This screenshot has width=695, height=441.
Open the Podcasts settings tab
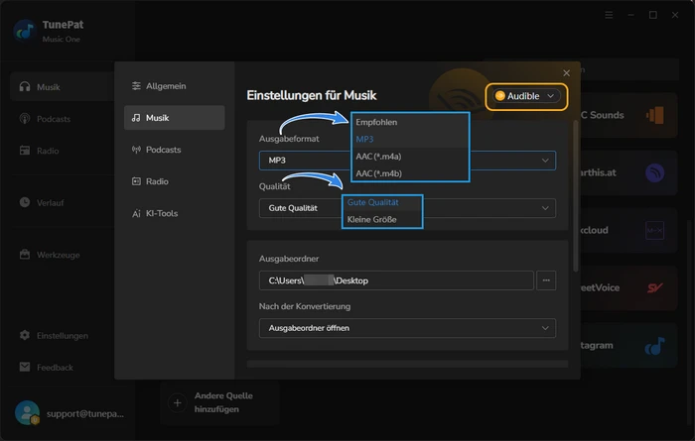pos(174,150)
